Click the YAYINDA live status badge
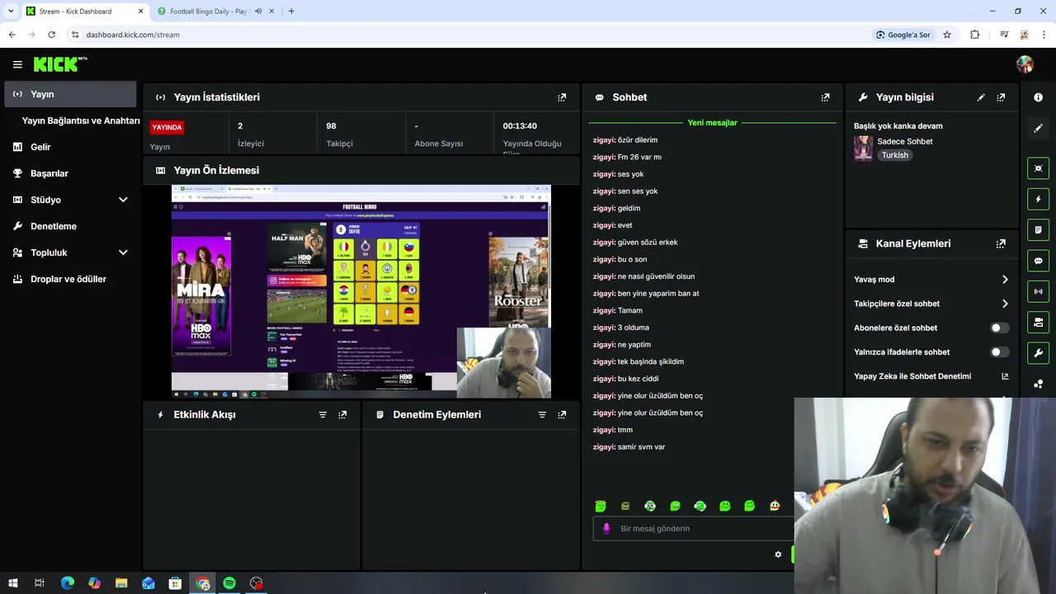The width and height of the screenshot is (1056, 594). (167, 128)
